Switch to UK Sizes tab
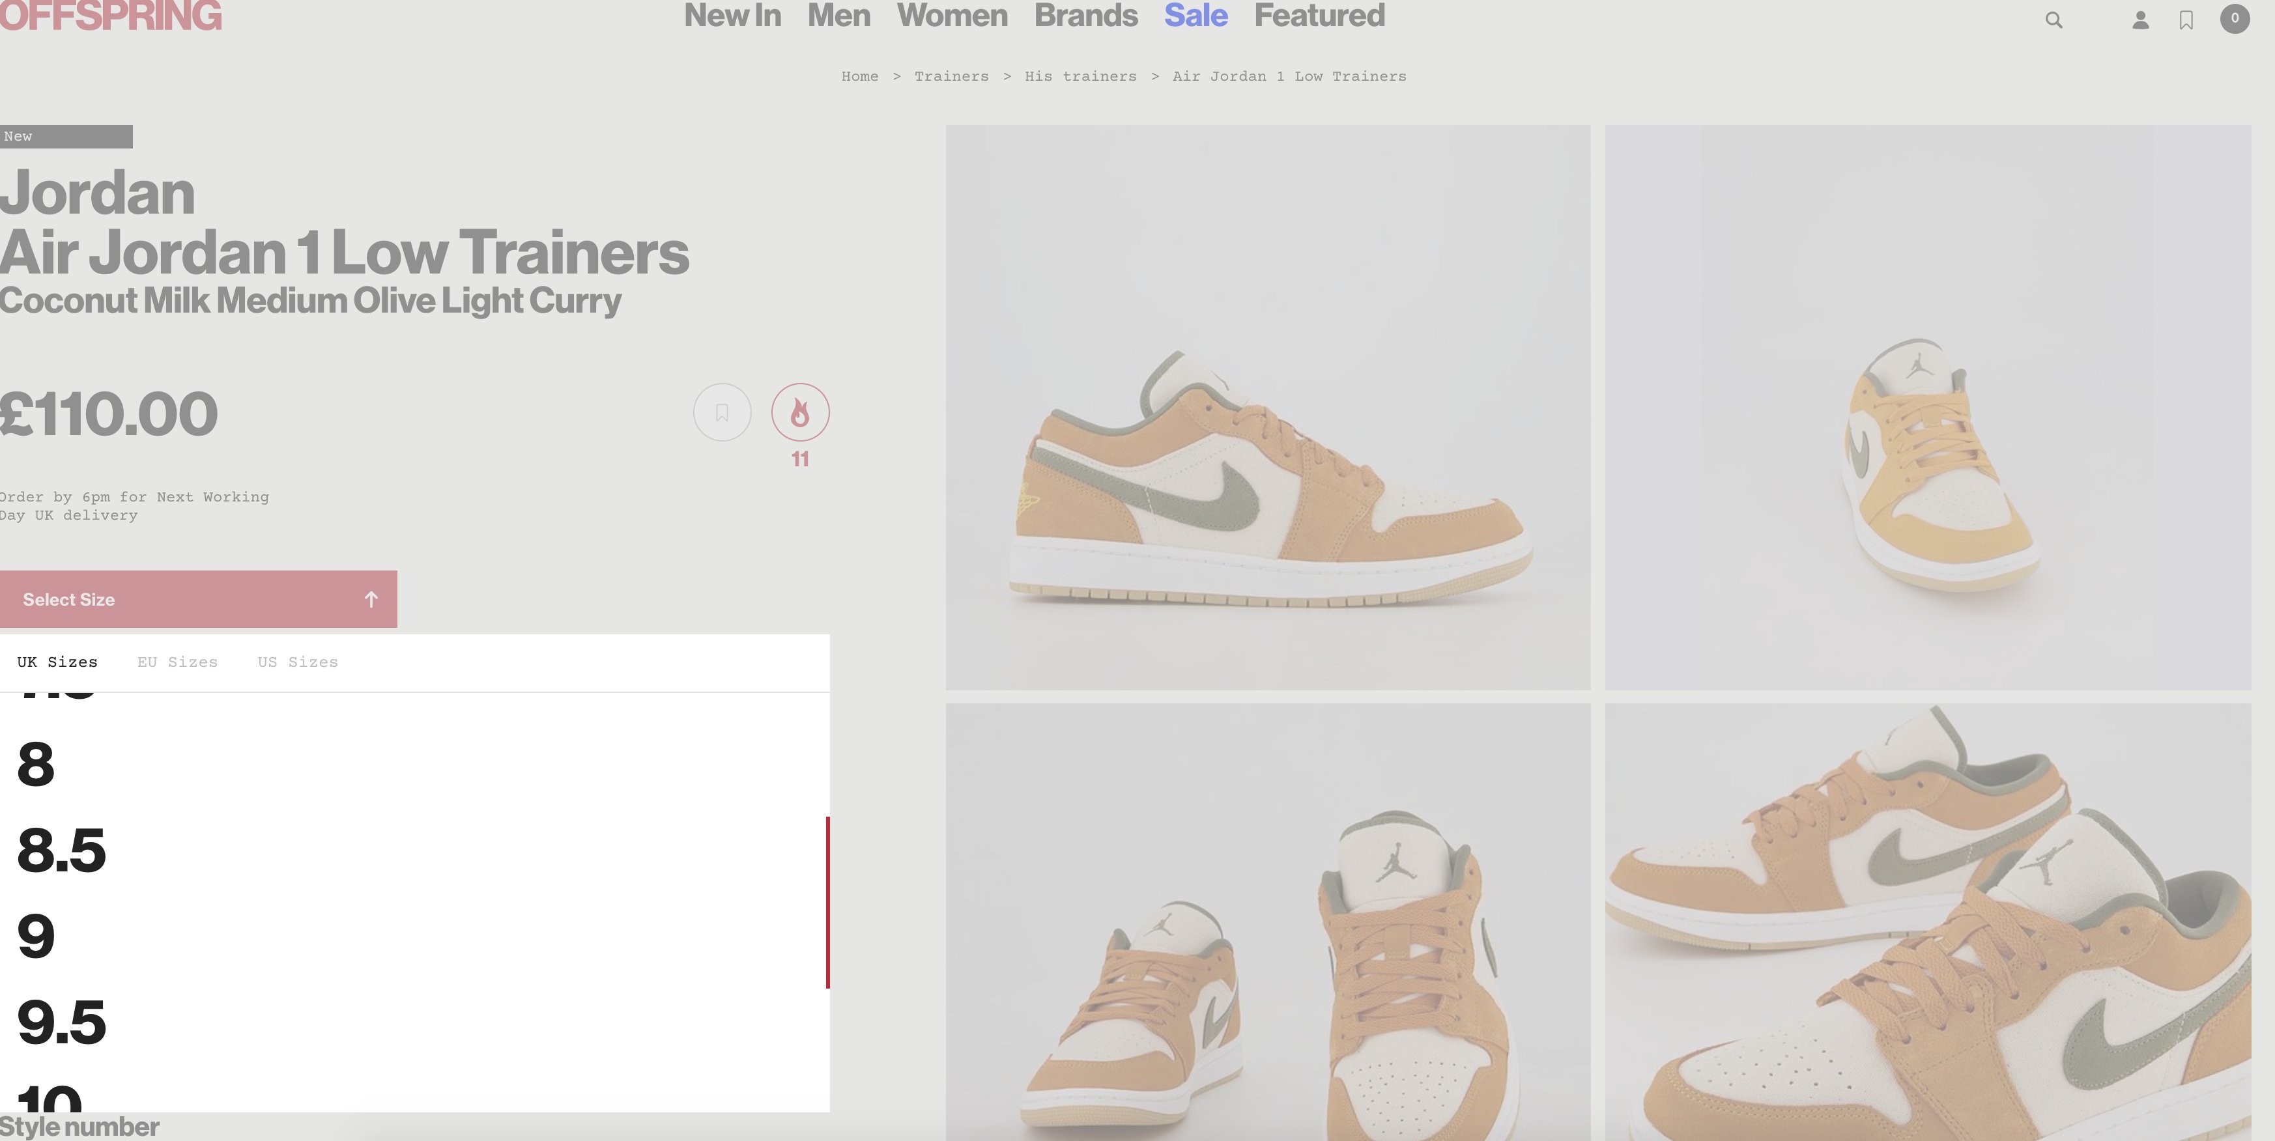This screenshot has width=2275, height=1141. coord(57,662)
